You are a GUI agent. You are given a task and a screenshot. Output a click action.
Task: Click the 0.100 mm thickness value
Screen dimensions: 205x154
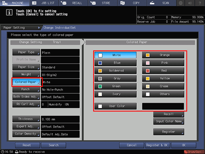(x=60, y=119)
